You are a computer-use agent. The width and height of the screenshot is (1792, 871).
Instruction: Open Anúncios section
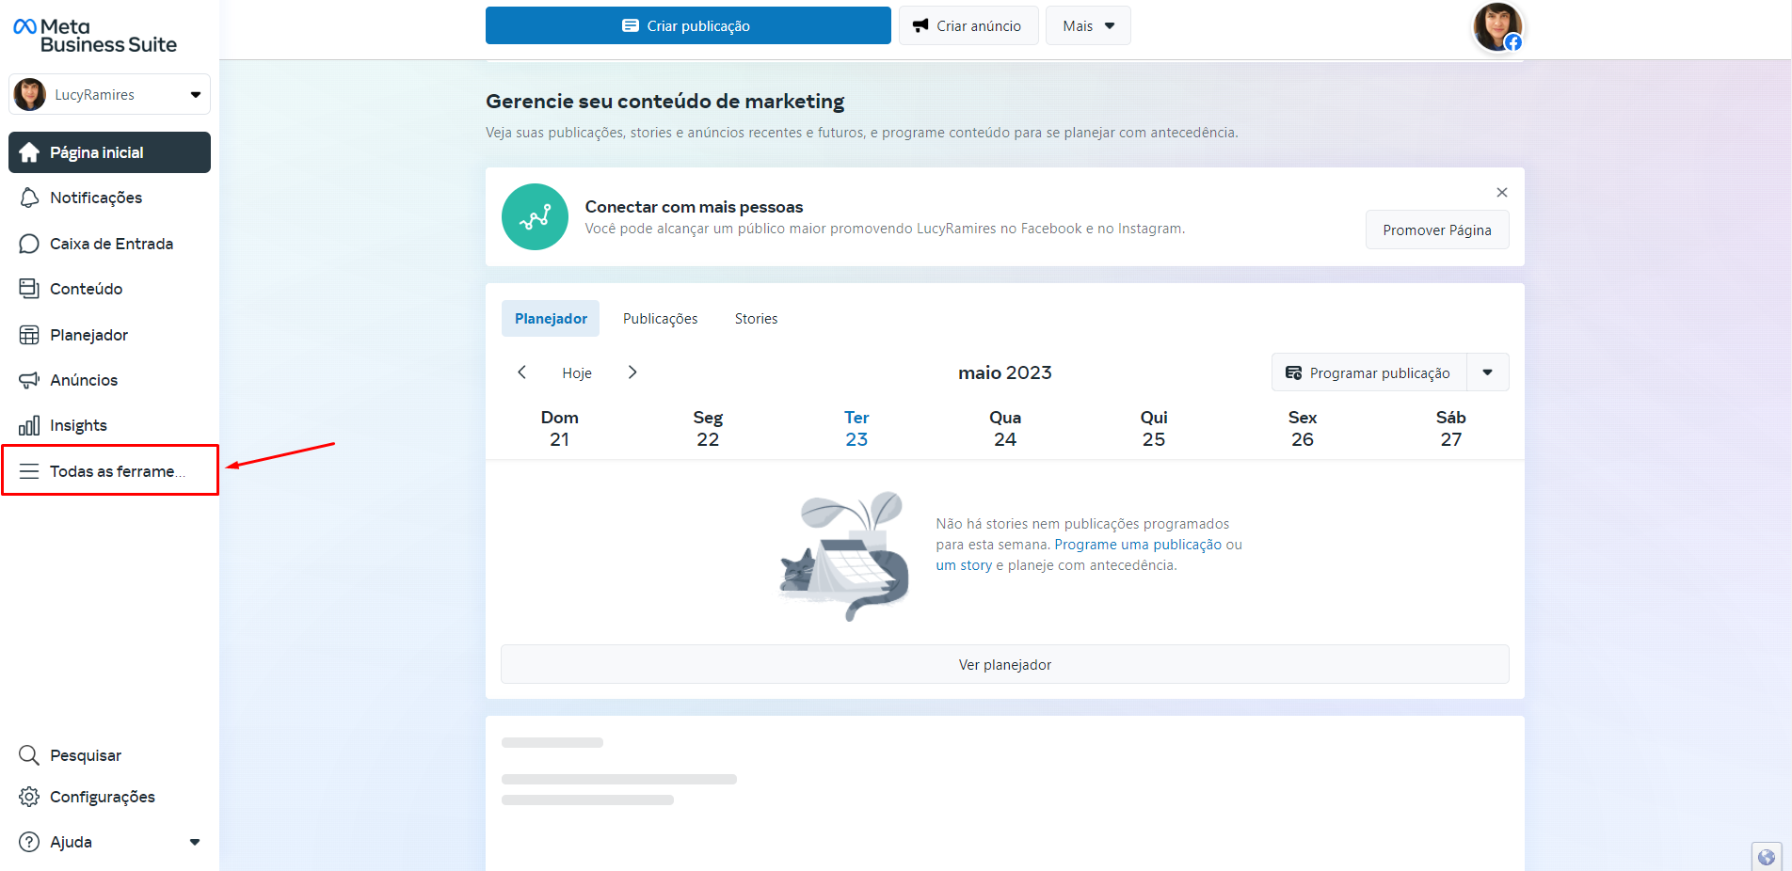point(109,380)
